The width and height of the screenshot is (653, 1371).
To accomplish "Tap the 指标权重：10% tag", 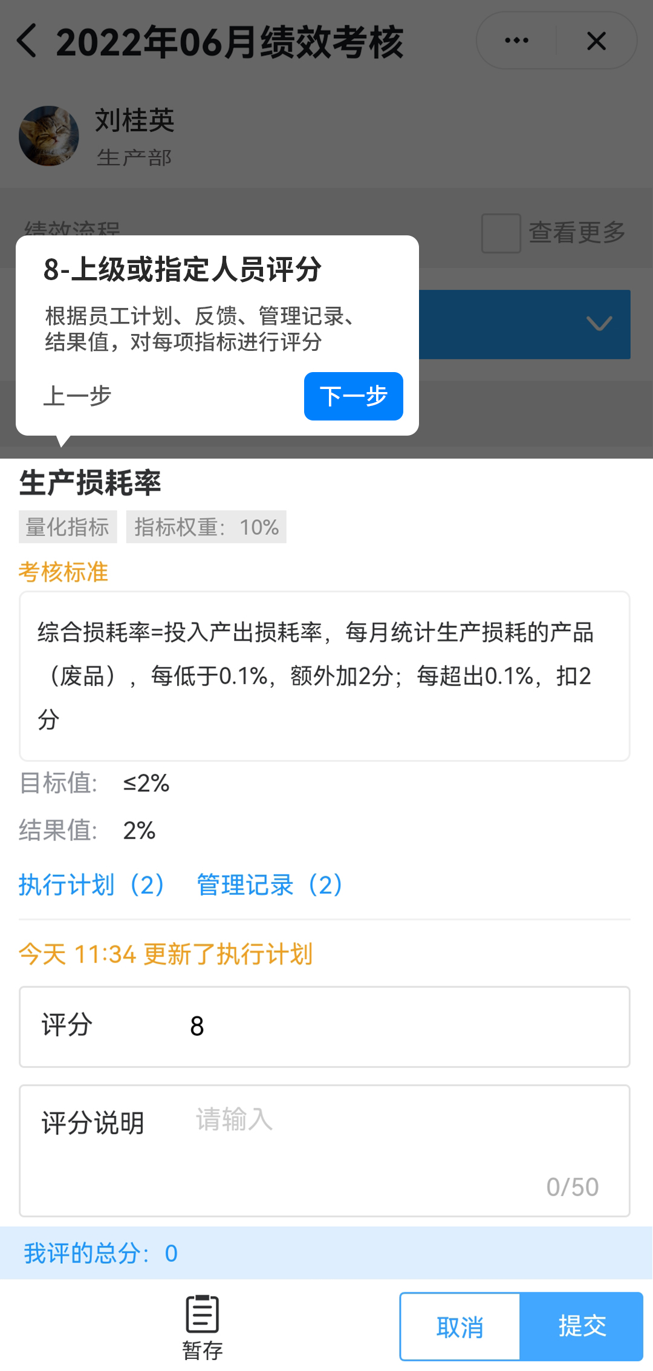I will 206,527.
